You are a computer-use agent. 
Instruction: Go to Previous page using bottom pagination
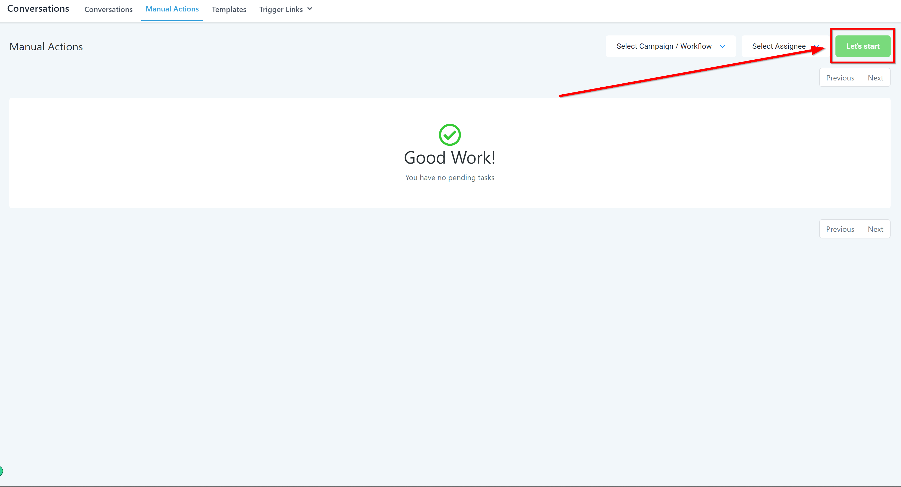tap(840, 229)
